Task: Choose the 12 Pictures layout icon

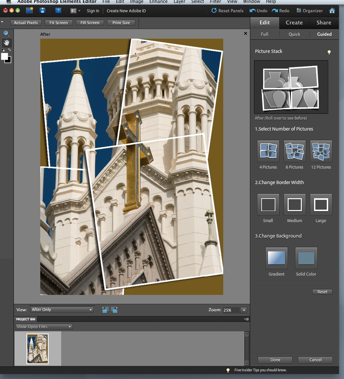Action: (x=321, y=151)
